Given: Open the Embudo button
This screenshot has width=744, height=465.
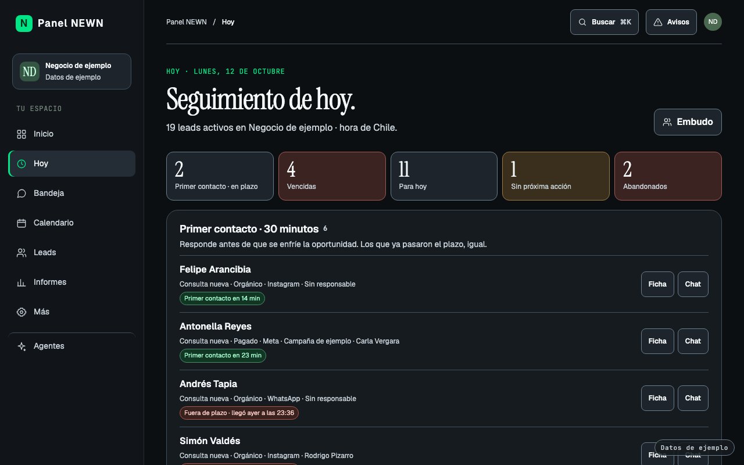Looking at the screenshot, I should (688, 122).
